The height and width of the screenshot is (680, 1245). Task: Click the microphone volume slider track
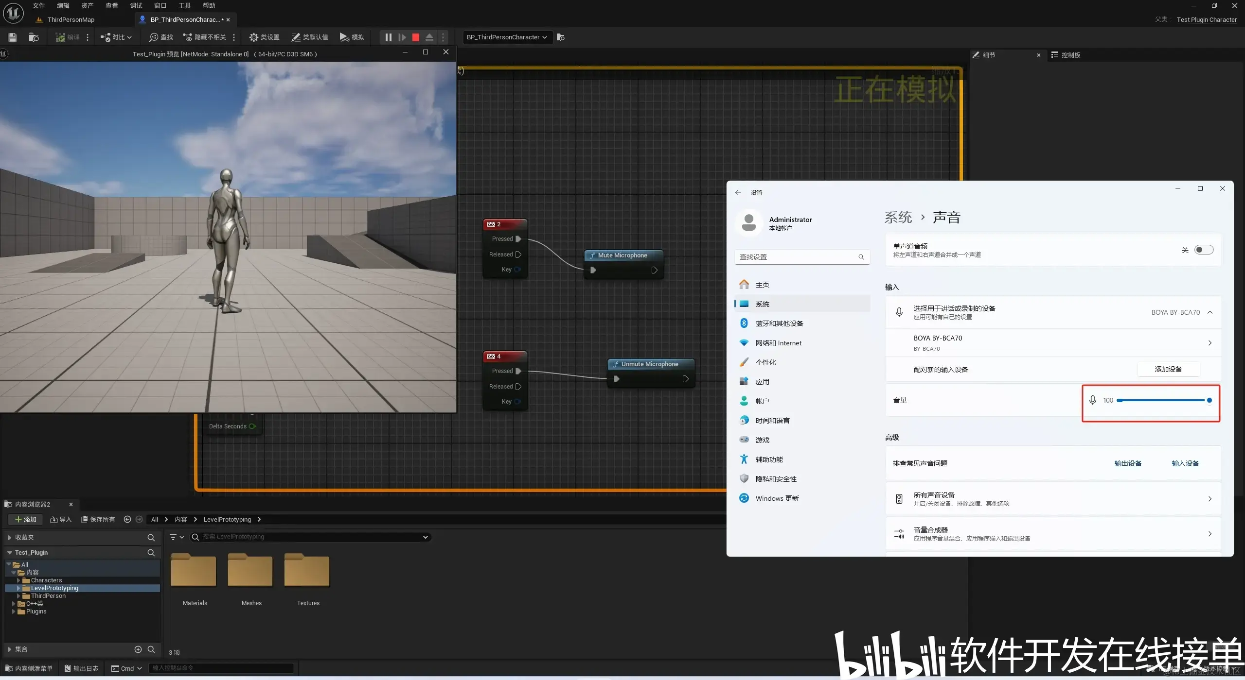click(1162, 400)
